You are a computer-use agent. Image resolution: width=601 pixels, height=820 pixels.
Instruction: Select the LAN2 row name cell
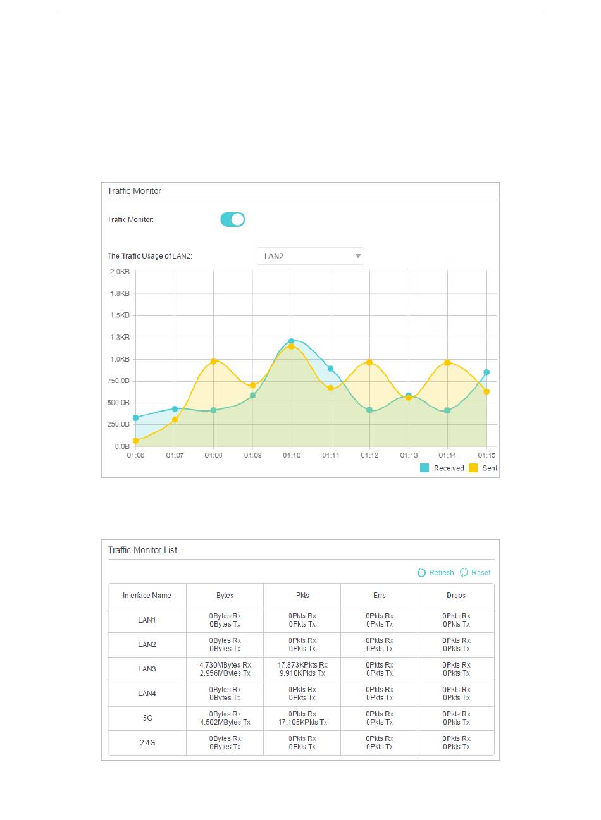147,645
